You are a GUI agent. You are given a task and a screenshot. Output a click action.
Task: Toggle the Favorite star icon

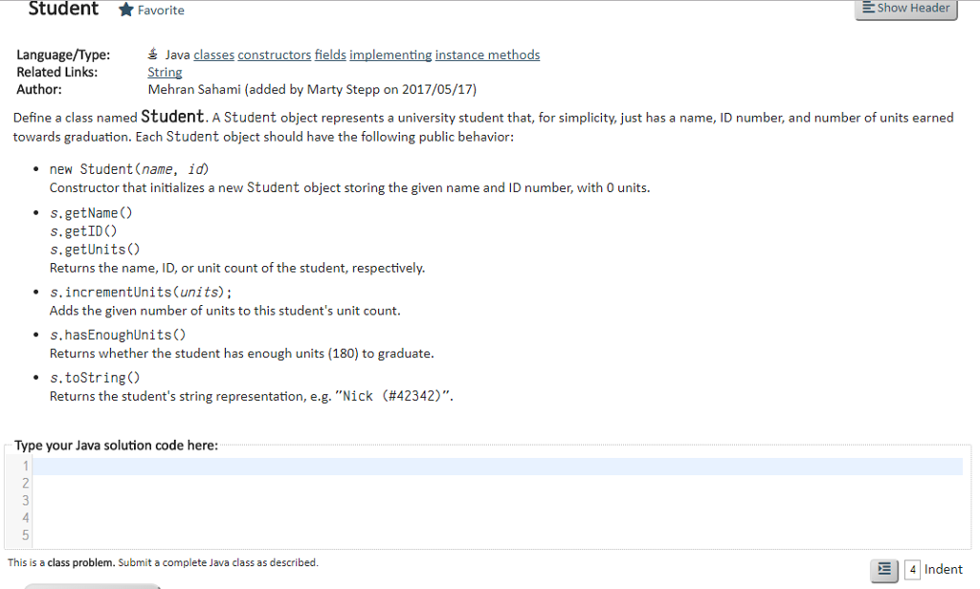coord(124,11)
